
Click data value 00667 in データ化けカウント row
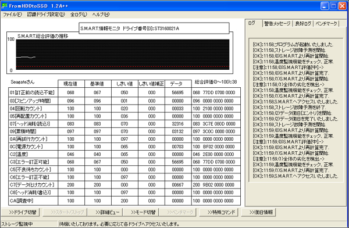tap(177, 184)
